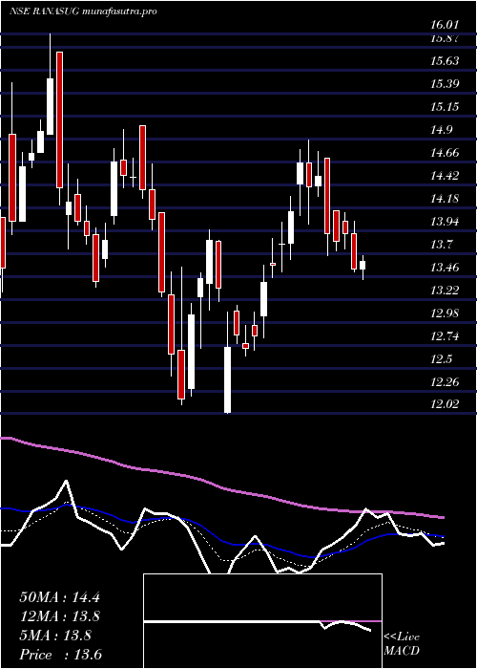
Task: Select the 13.22 price axis label
Action: pos(445,291)
